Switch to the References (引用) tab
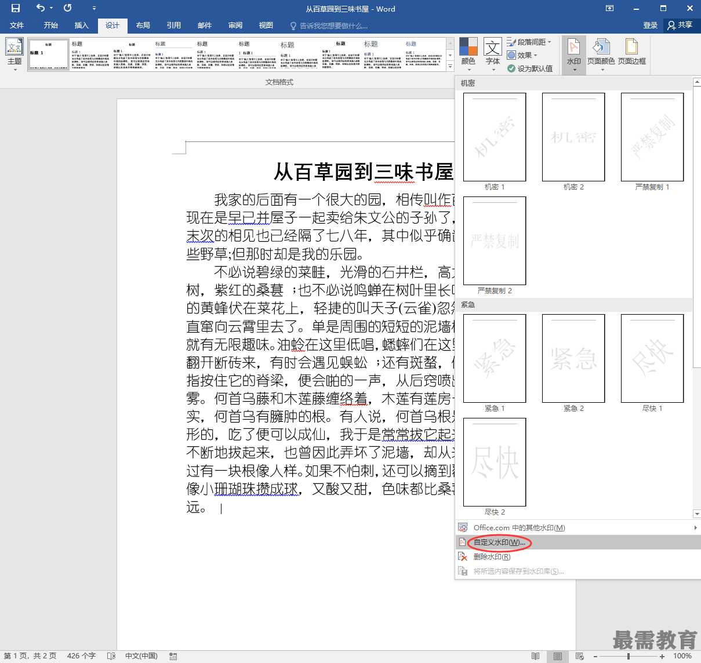The width and height of the screenshot is (701, 663). coord(174,25)
